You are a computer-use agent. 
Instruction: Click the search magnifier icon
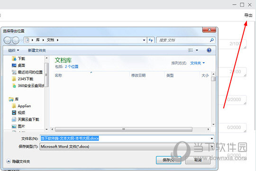tap(212, 40)
